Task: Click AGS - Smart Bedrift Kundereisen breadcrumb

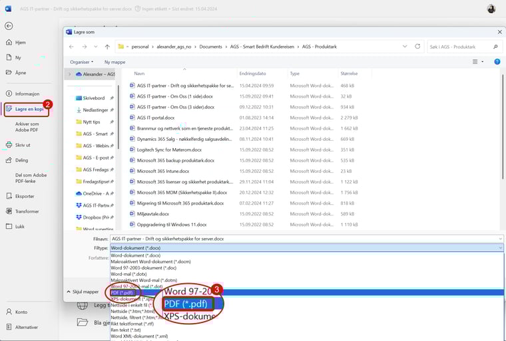Action: tap(262, 47)
